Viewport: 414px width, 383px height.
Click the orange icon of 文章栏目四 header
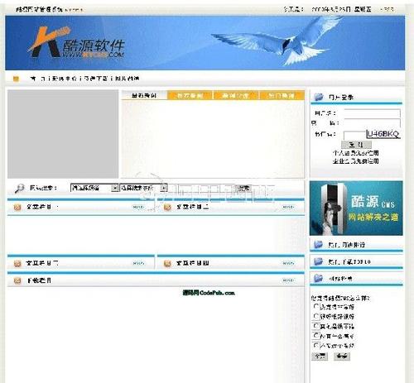167,263
